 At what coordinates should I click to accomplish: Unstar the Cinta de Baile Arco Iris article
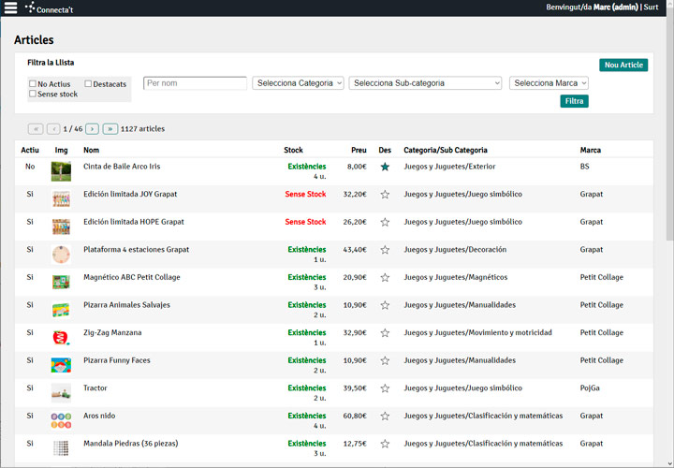point(385,167)
